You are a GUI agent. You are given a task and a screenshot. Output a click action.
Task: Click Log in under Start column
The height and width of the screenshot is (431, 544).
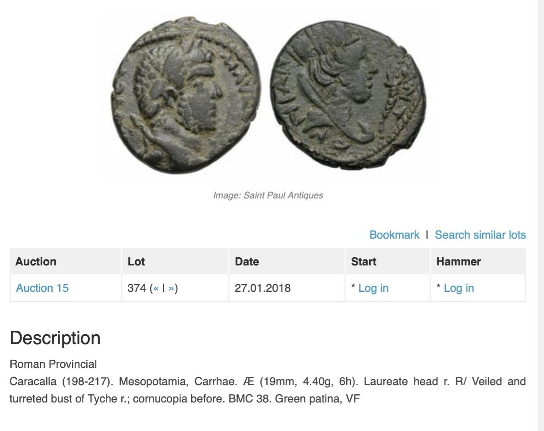coord(373,288)
